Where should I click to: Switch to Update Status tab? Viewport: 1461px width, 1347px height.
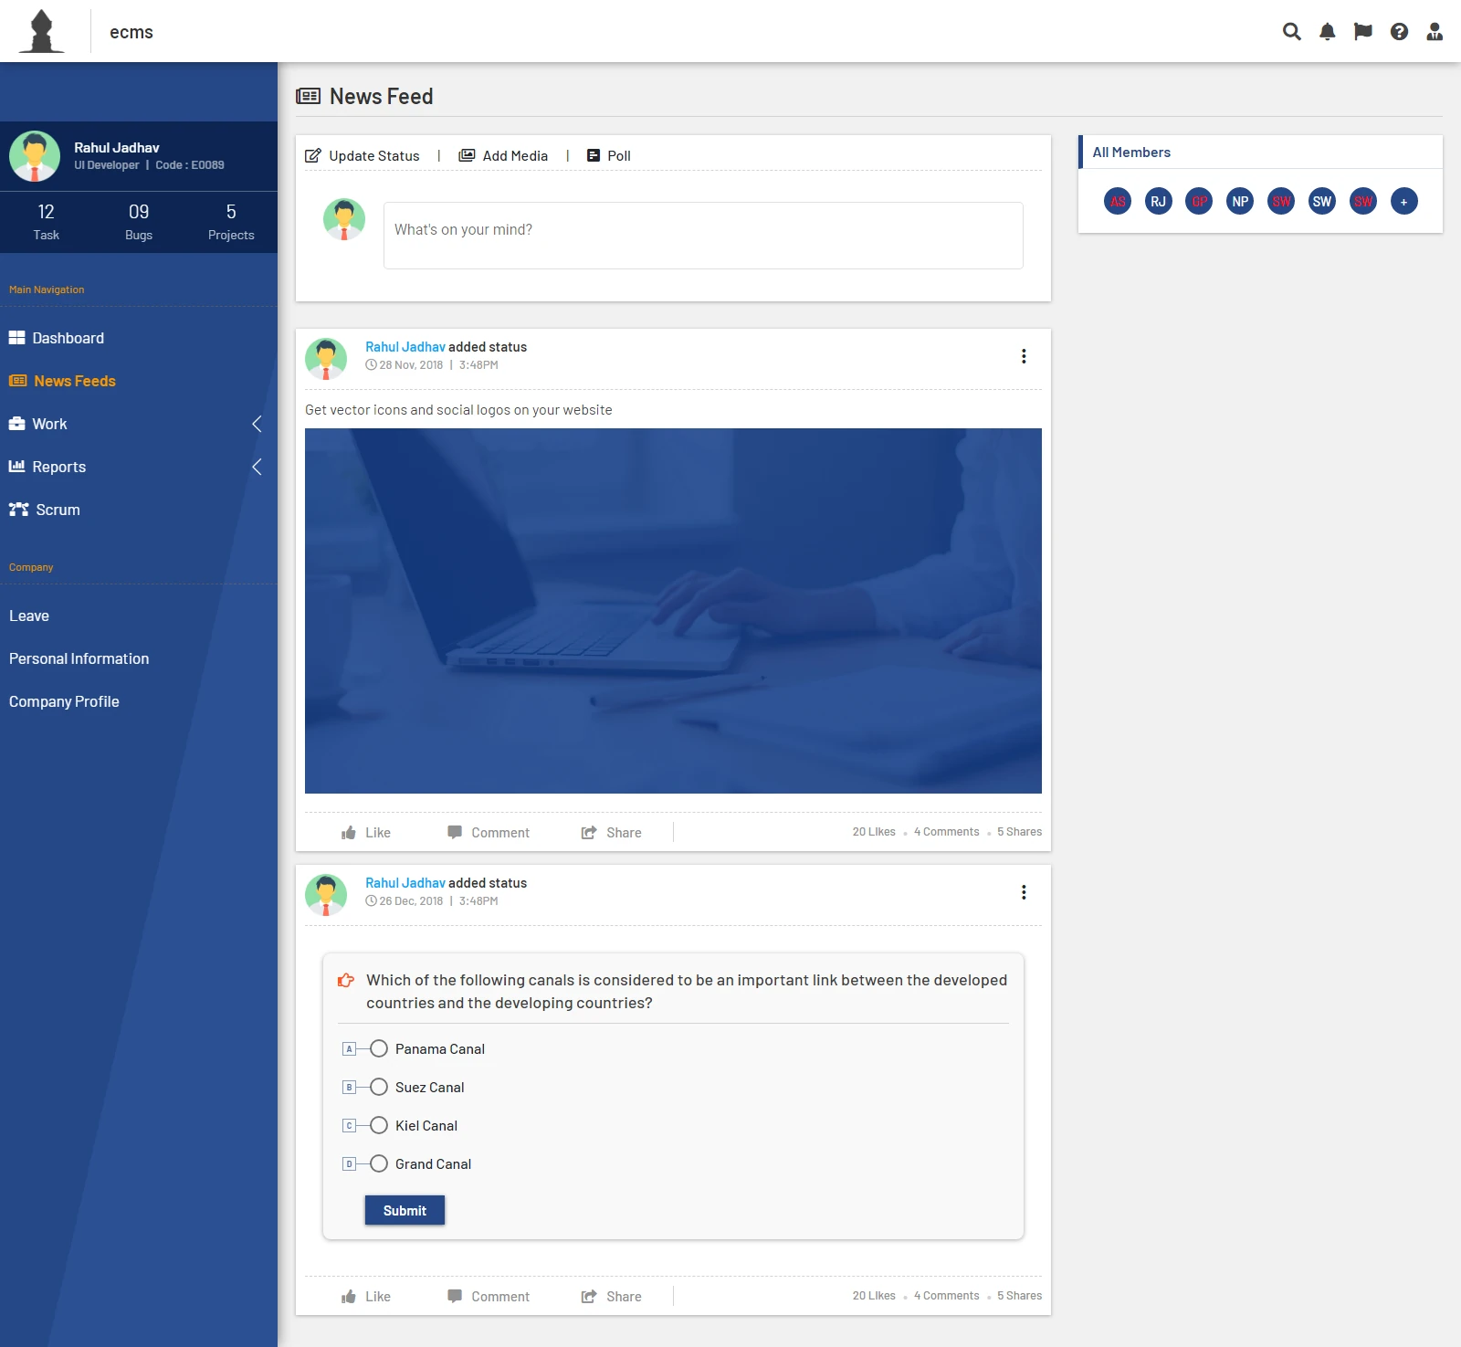click(363, 156)
